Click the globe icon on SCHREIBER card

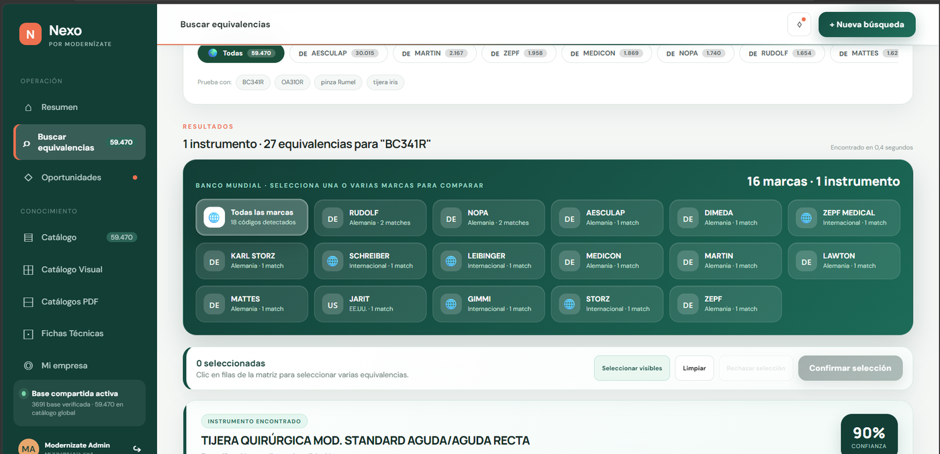[x=333, y=260]
